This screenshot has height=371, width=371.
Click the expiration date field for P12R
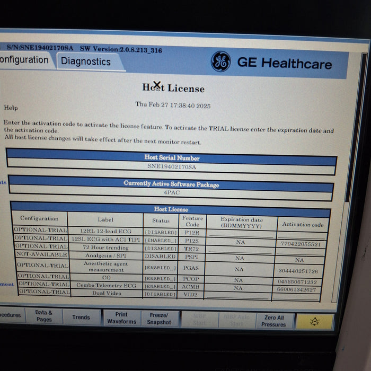(x=241, y=234)
